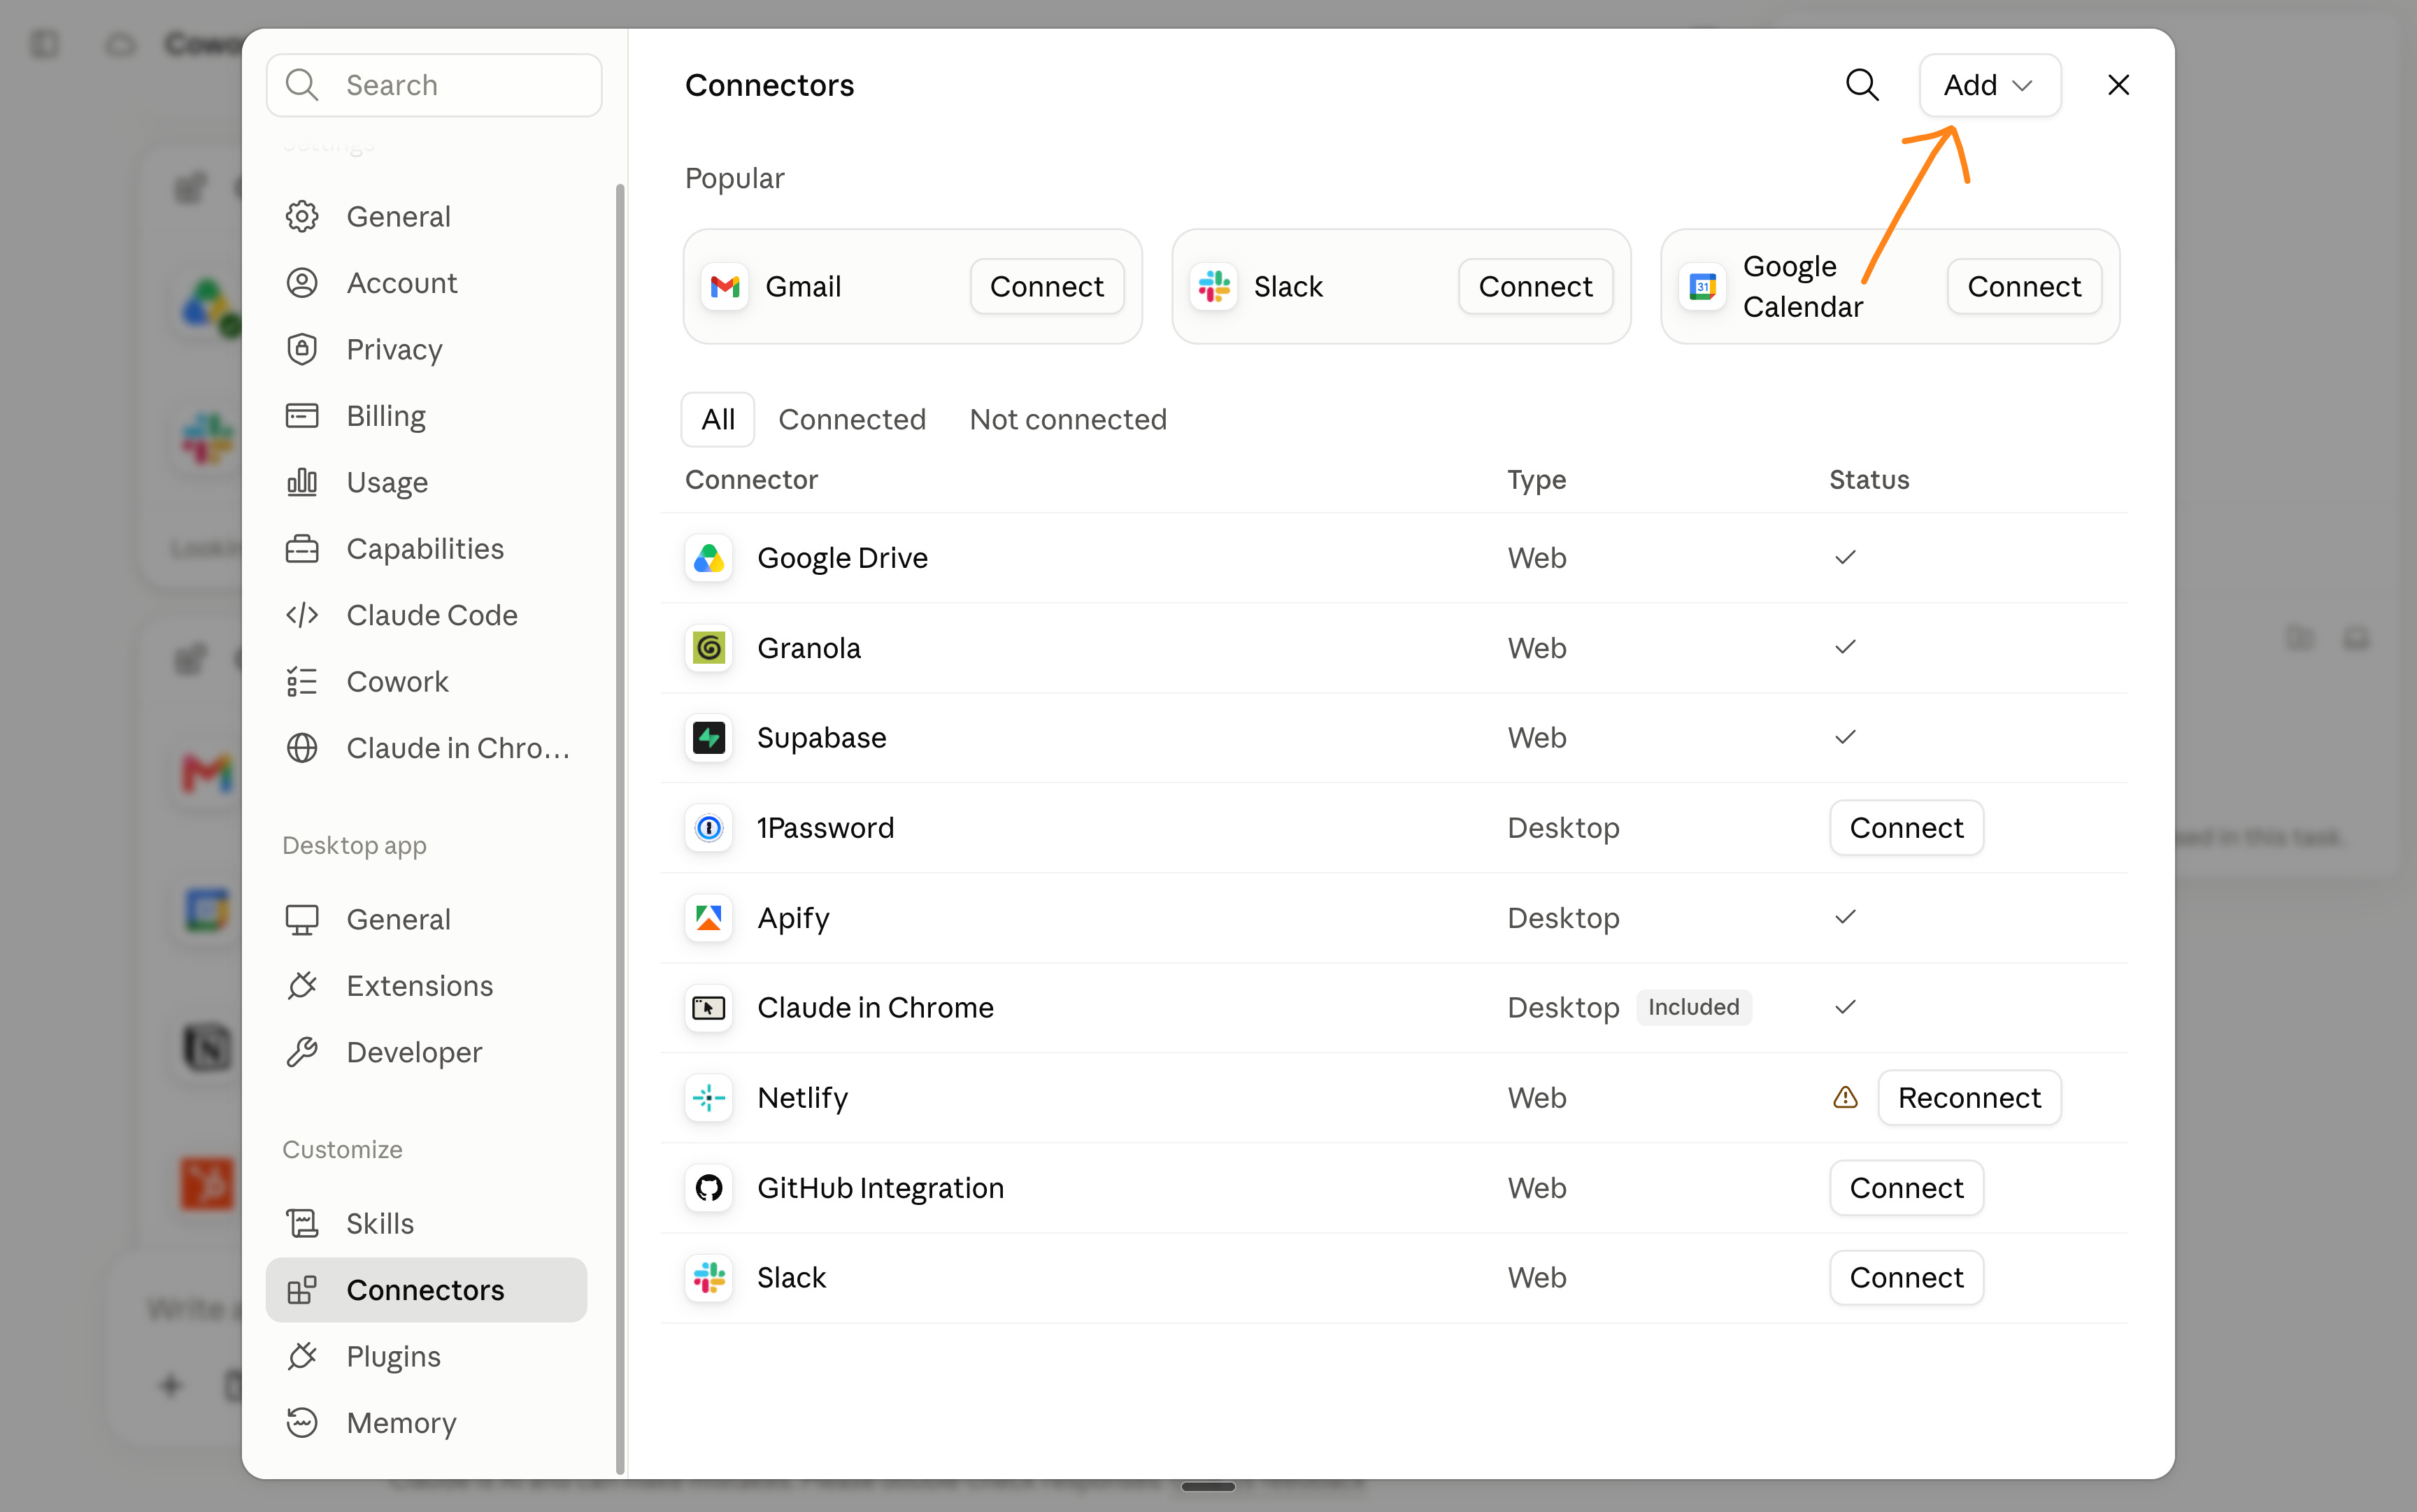Click the Granola connected checkmark
The image size is (2417, 1512).
[1845, 647]
